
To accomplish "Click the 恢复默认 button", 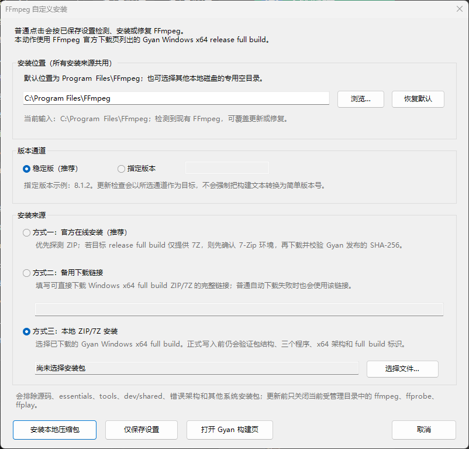I will [418, 99].
